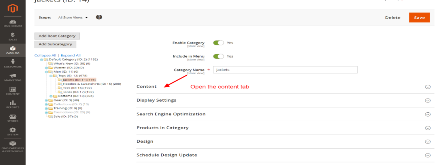The height and width of the screenshot is (165, 436).
Task: Click the scope help question mark icon
Action: coord(99,17)
